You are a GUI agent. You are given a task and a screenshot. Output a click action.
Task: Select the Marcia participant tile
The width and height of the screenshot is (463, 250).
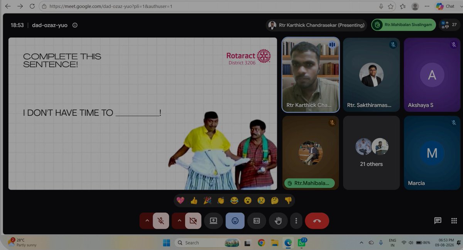[432, 153]
